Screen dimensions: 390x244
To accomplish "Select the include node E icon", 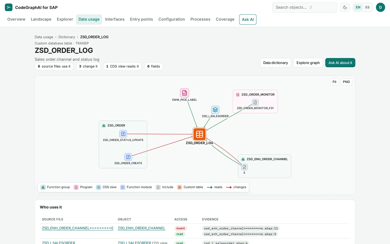I will 244,167.
